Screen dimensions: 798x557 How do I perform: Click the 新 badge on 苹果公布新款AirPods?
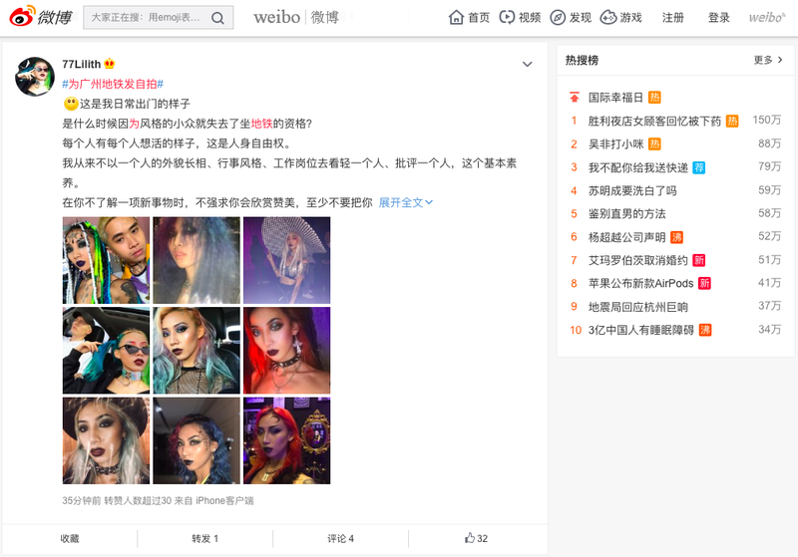pyautogui.click(x=704, y=284)
